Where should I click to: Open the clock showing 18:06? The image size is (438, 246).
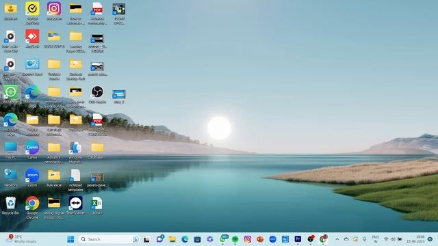pos(415,239)
